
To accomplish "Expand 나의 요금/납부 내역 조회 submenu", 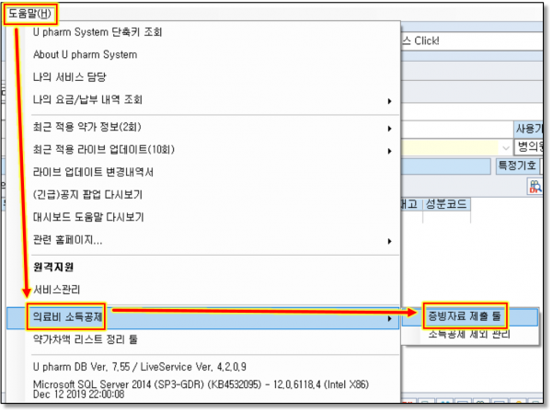I will [87, 99].
